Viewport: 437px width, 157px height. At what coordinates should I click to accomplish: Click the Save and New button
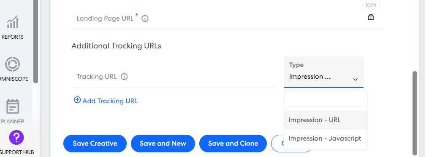coord(163,144)
